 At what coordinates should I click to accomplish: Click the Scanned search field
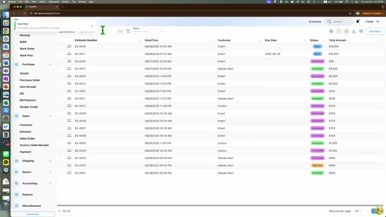pos(339,21)
